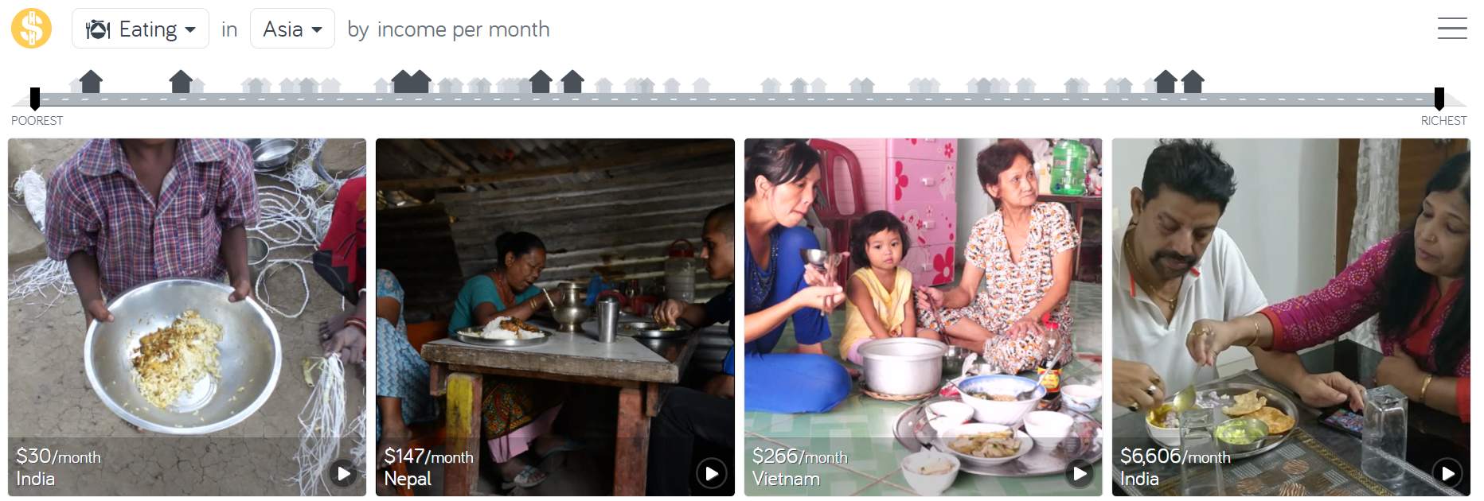Select the second dark house from left
The width and height of the screenshot is (1484, 501).
tap(181, 81)
